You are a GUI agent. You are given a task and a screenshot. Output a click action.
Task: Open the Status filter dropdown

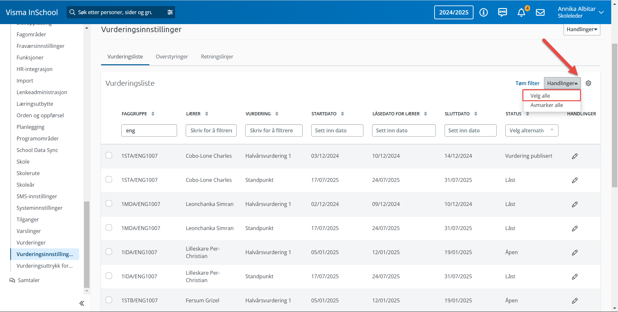(531, 130)
